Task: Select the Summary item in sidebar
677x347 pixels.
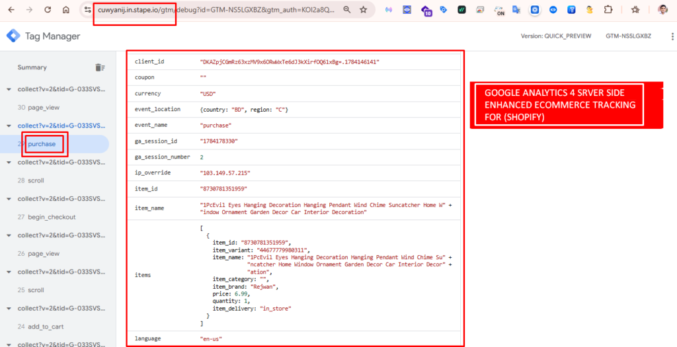Action: [32, 67]
